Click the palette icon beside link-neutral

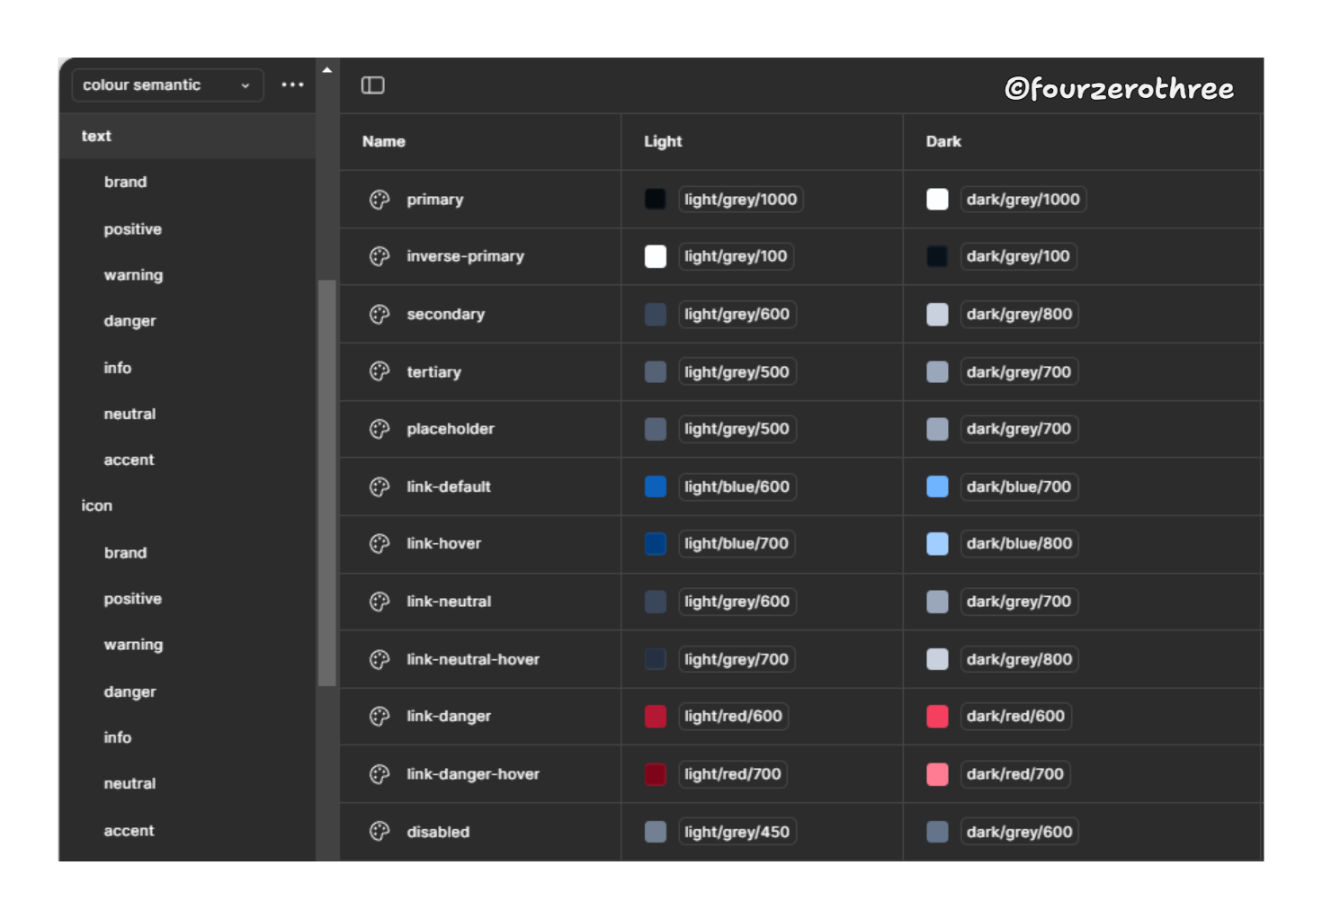[380, 602]
